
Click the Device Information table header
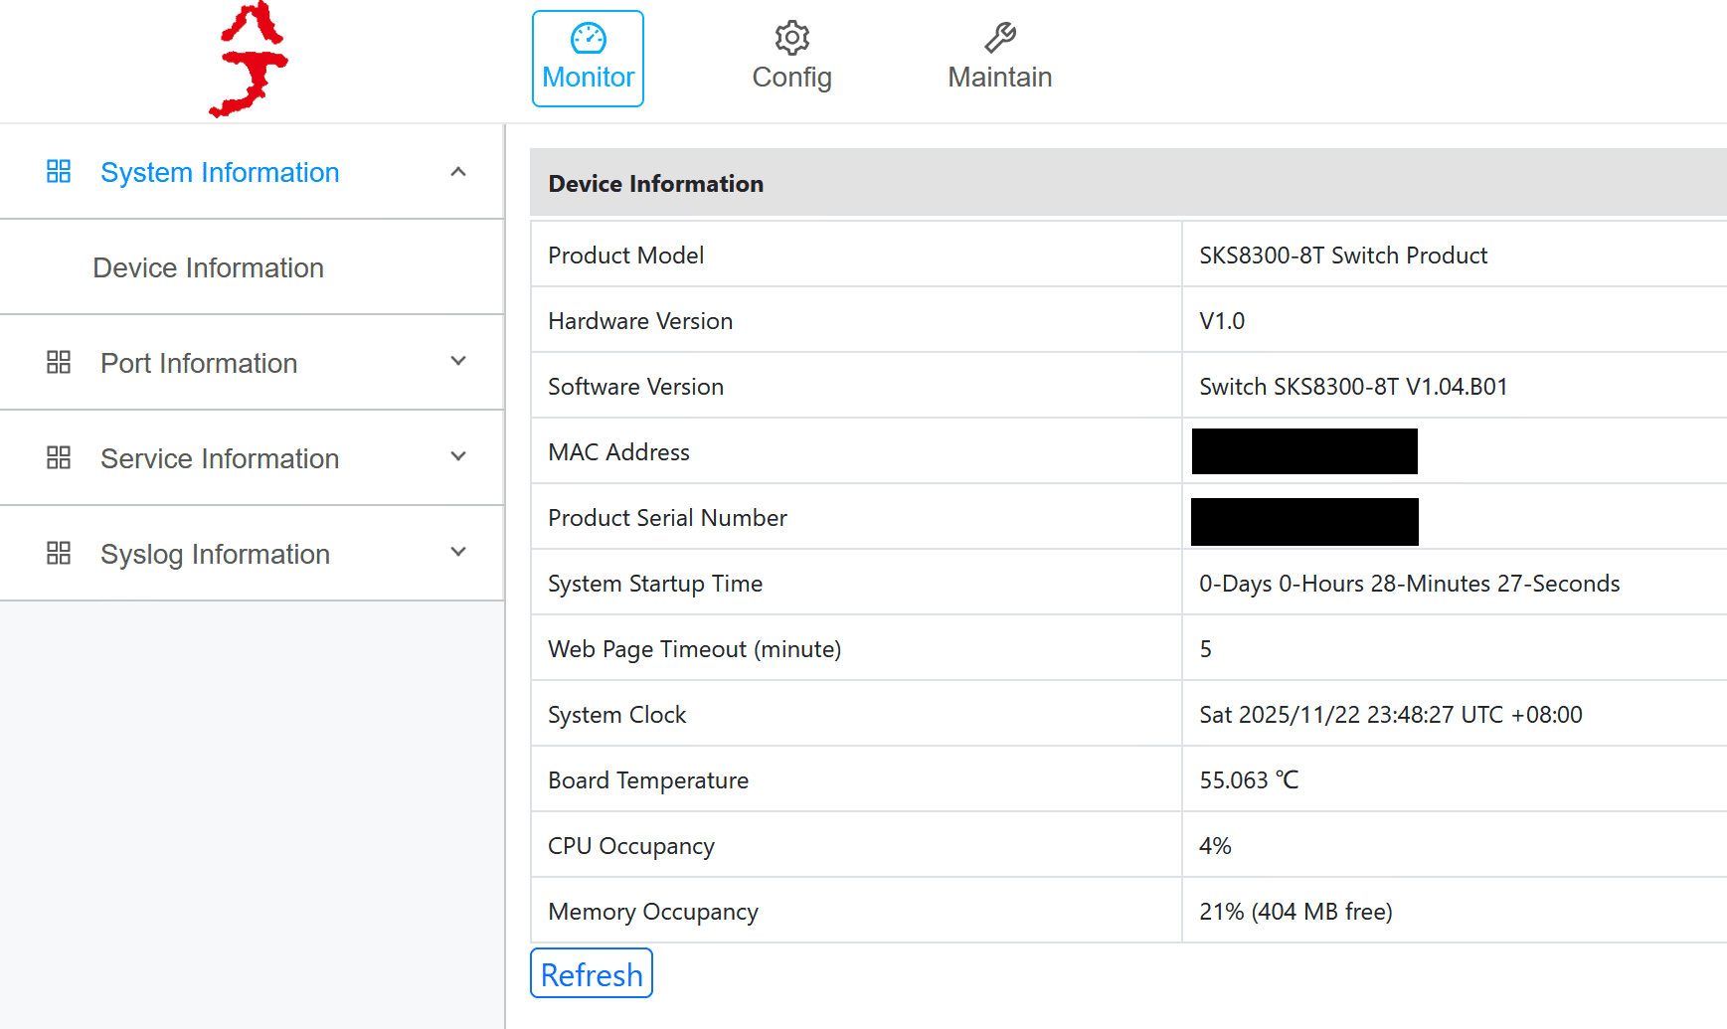[656, 184]
